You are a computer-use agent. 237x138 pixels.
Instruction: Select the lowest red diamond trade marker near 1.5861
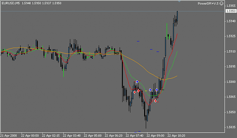coord(155,101)
